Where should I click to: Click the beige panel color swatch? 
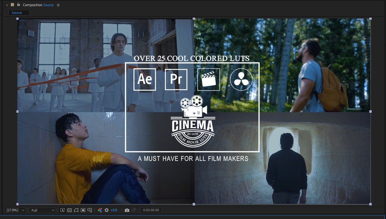tap(12, 5)
